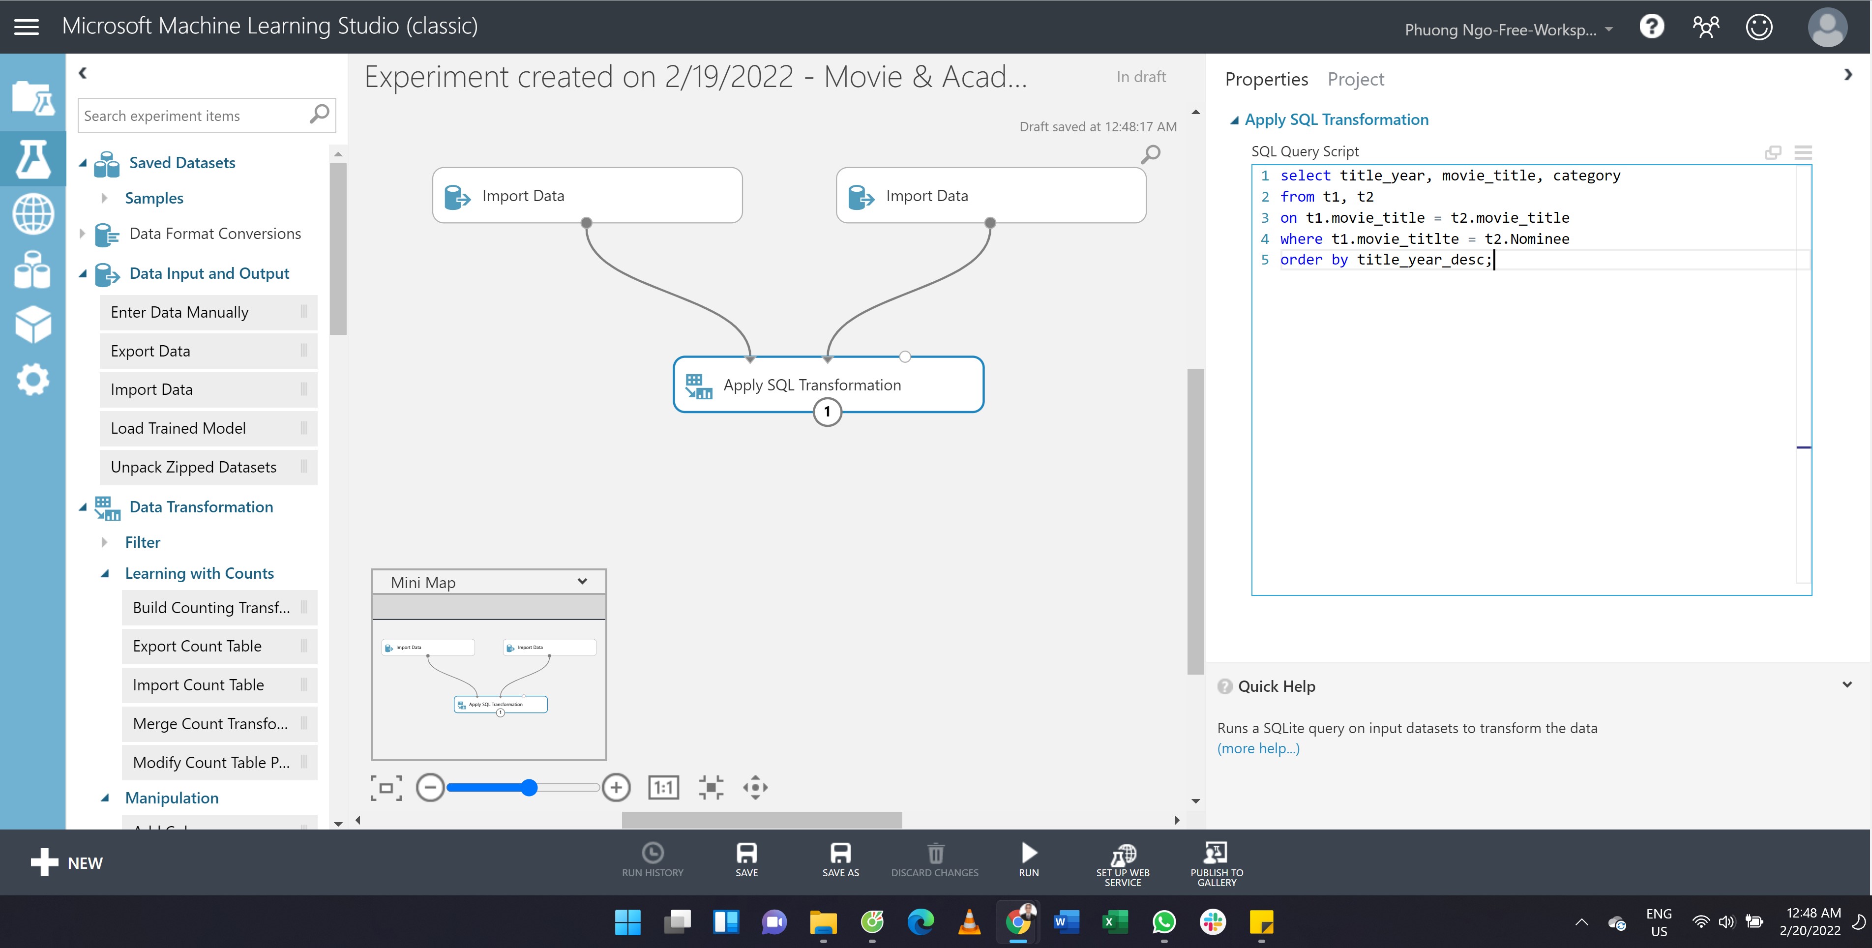
Task: Click the Search experiment items field
Action: 207,116
